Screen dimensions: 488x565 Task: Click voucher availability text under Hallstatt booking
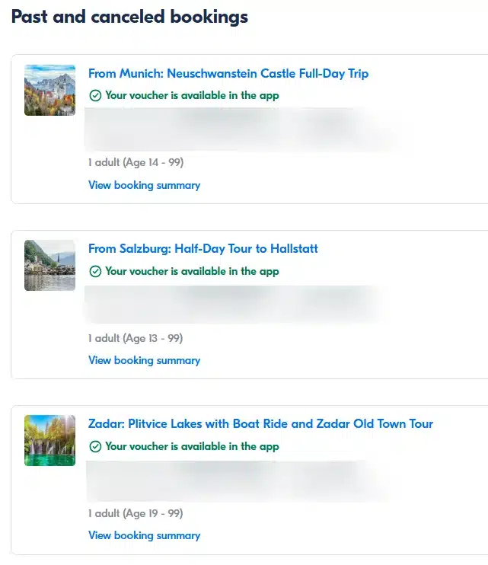coord(192,271)
